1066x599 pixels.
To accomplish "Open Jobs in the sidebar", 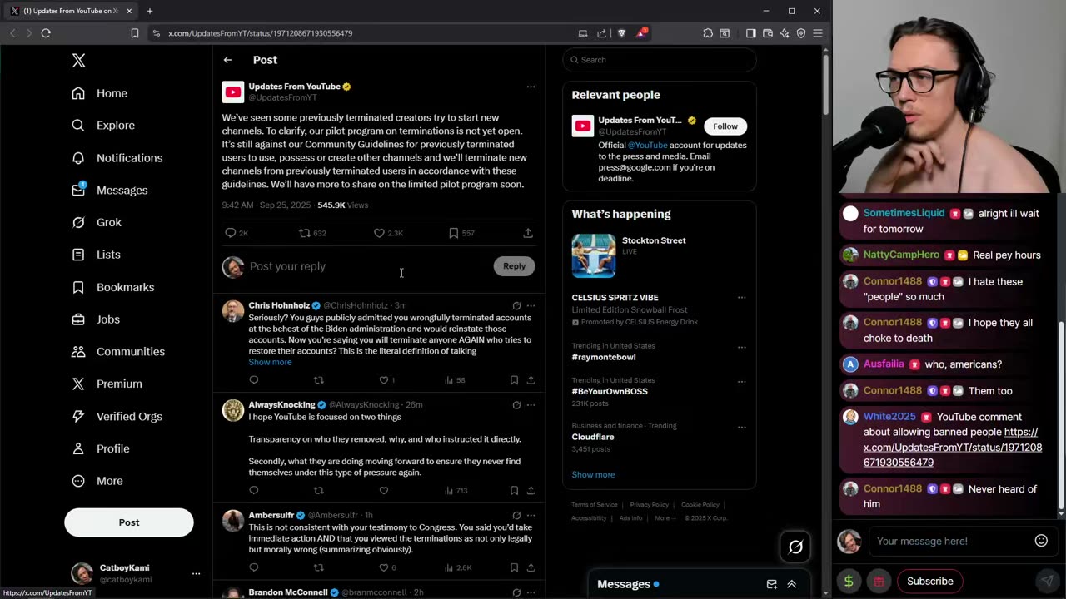I will [x=96, y=319].
